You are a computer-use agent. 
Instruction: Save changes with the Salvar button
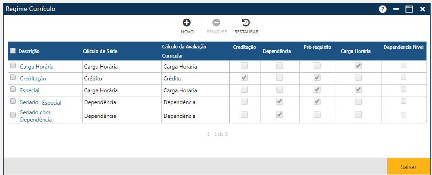[x=409, y=167]
